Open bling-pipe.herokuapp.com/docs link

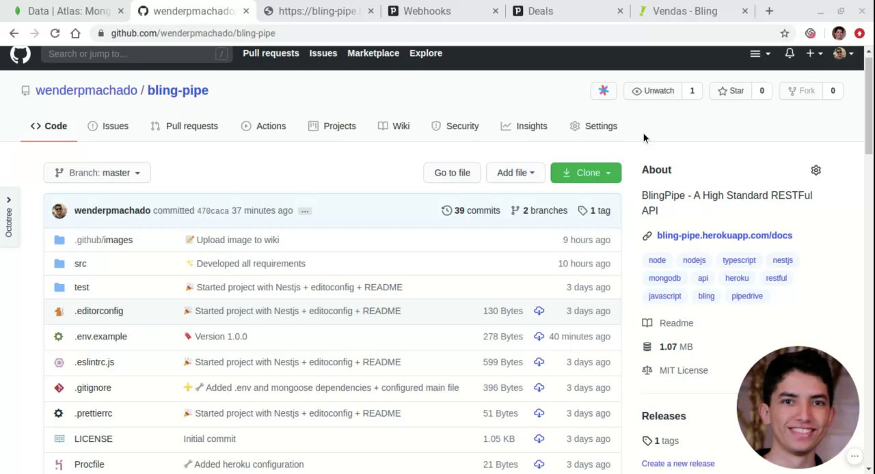725,236
